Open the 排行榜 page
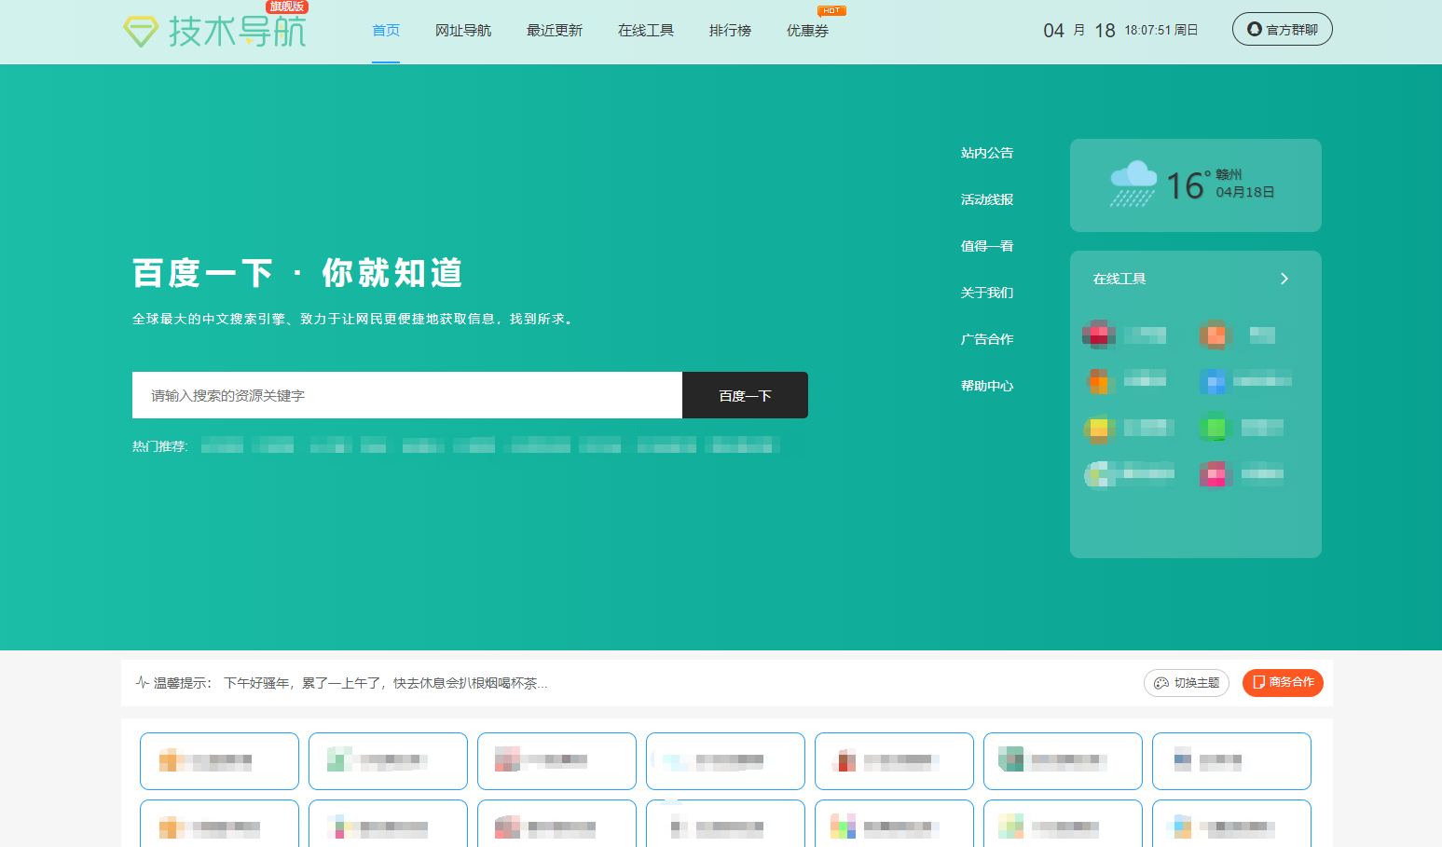The height and width of the screenshot is (847, 1442). (730, 31)
